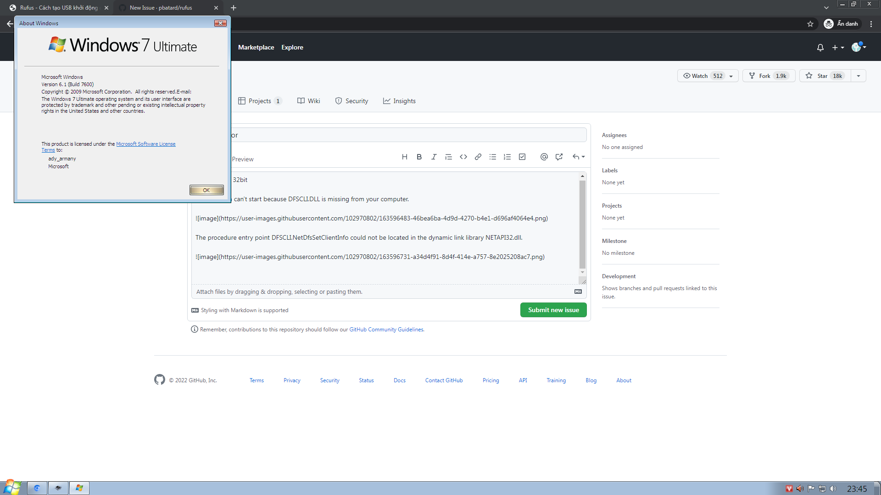Toggle bold formatting in the editor
The height and width of the screenshot is (495, 881).
[x=419, y=157]
